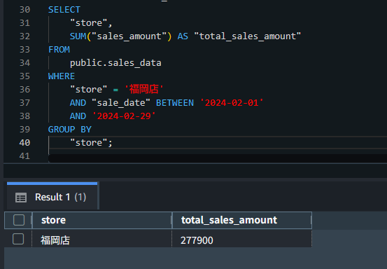The image size is (387, 269).
Task: Click the editor horizontal scrollbar
Action: (218, 158)
